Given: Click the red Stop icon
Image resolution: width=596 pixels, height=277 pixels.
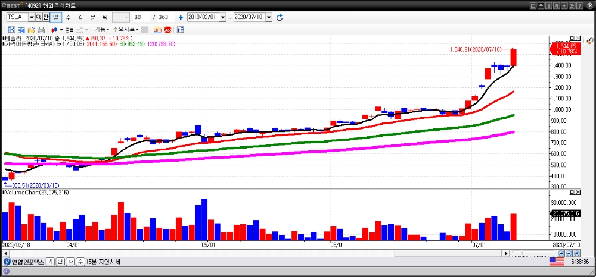Looking at the screenshot, I should (x=167, y=30).
